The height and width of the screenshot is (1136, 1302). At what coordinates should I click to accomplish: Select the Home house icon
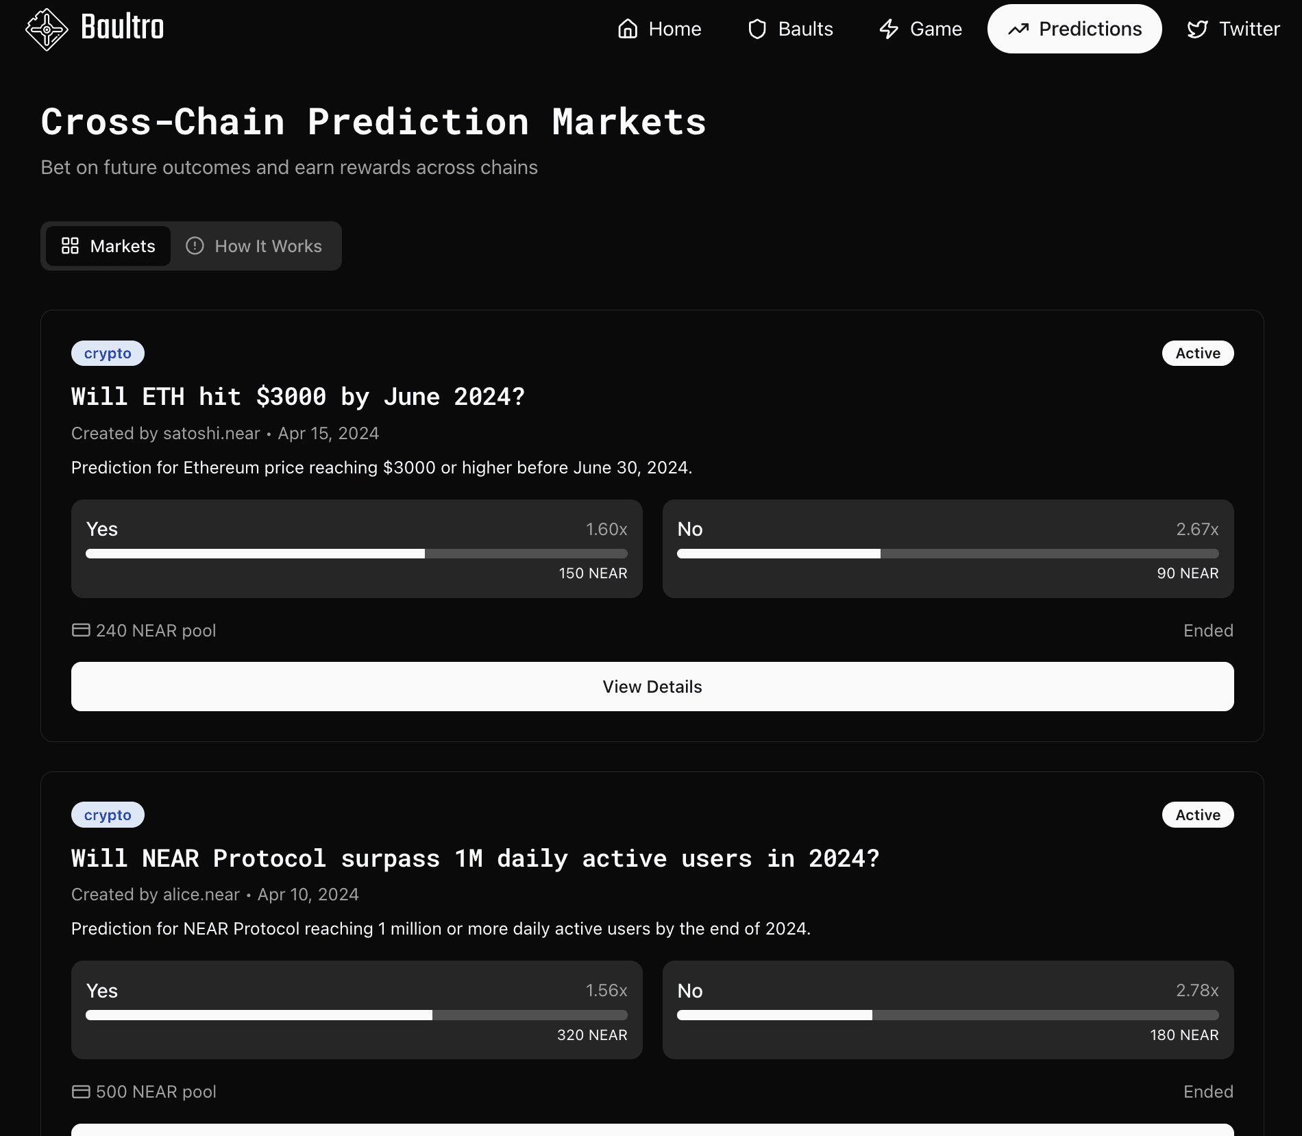tap(628, 29)
